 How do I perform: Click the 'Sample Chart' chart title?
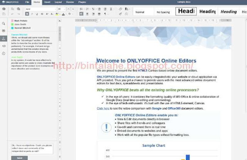coord(154,145)
